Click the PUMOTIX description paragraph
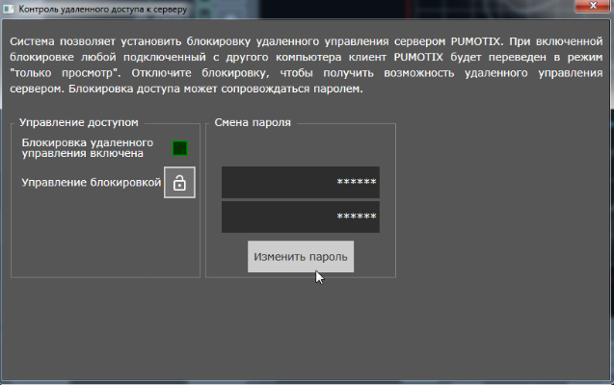 [x=306, y=64]
